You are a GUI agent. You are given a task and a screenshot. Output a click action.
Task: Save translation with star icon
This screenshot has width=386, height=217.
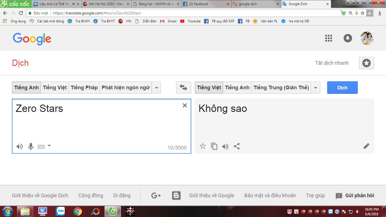pyautogui.click(x=203, y=146)
